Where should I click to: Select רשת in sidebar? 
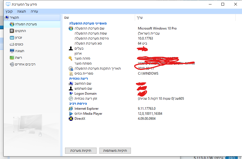pyautogui.click(x=18, y=58)
